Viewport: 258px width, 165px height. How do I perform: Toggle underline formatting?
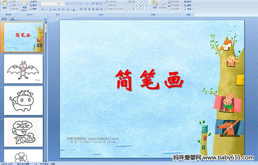point(50,9)
